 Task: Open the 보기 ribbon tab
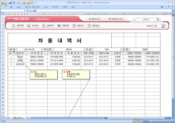pyautogui.click(x=73, y=7)
